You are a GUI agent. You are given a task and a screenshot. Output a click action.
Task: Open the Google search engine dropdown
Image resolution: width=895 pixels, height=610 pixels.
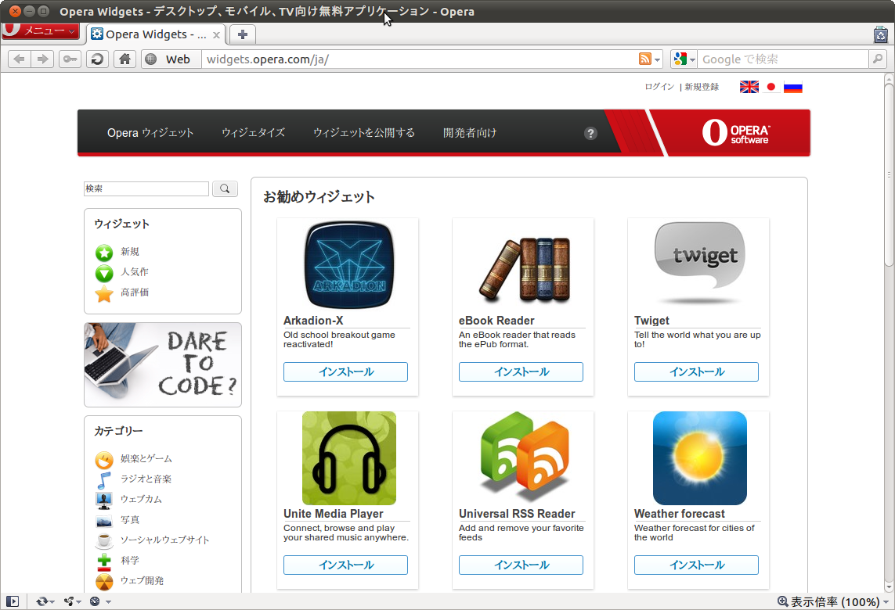point(684,59)
